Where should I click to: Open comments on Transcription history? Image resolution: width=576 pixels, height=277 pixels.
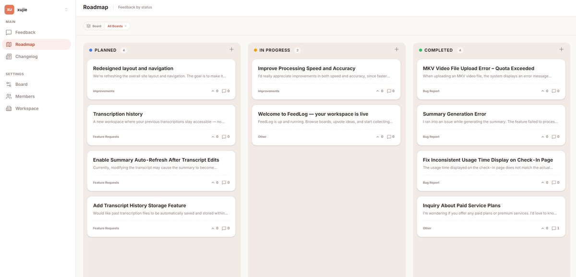(226, 137)
